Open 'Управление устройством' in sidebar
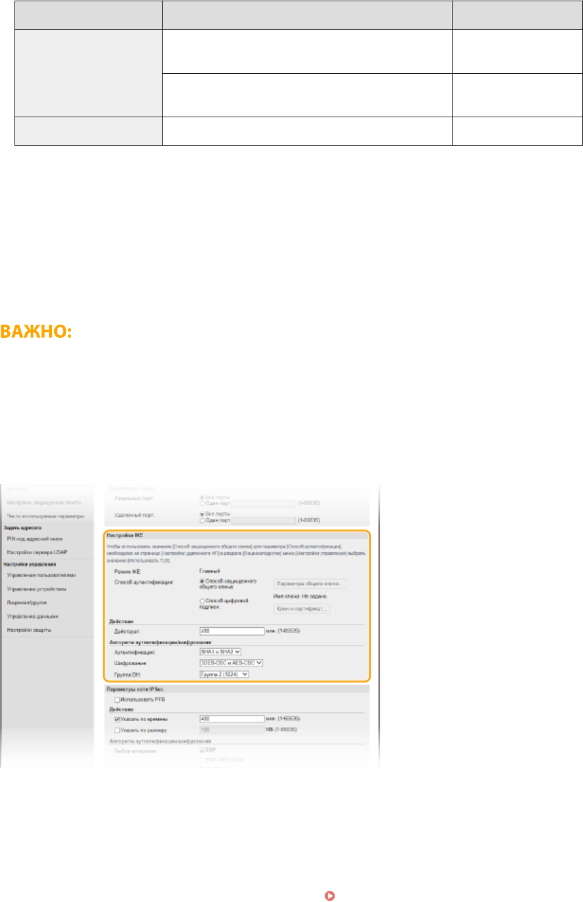 click(x=37, y=589)
